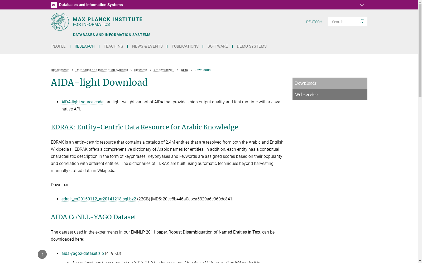The height and width of the screenshot is (263, 422).
Task: Click the Max Planck Institute for Informatics title
Action: [108, 22]
